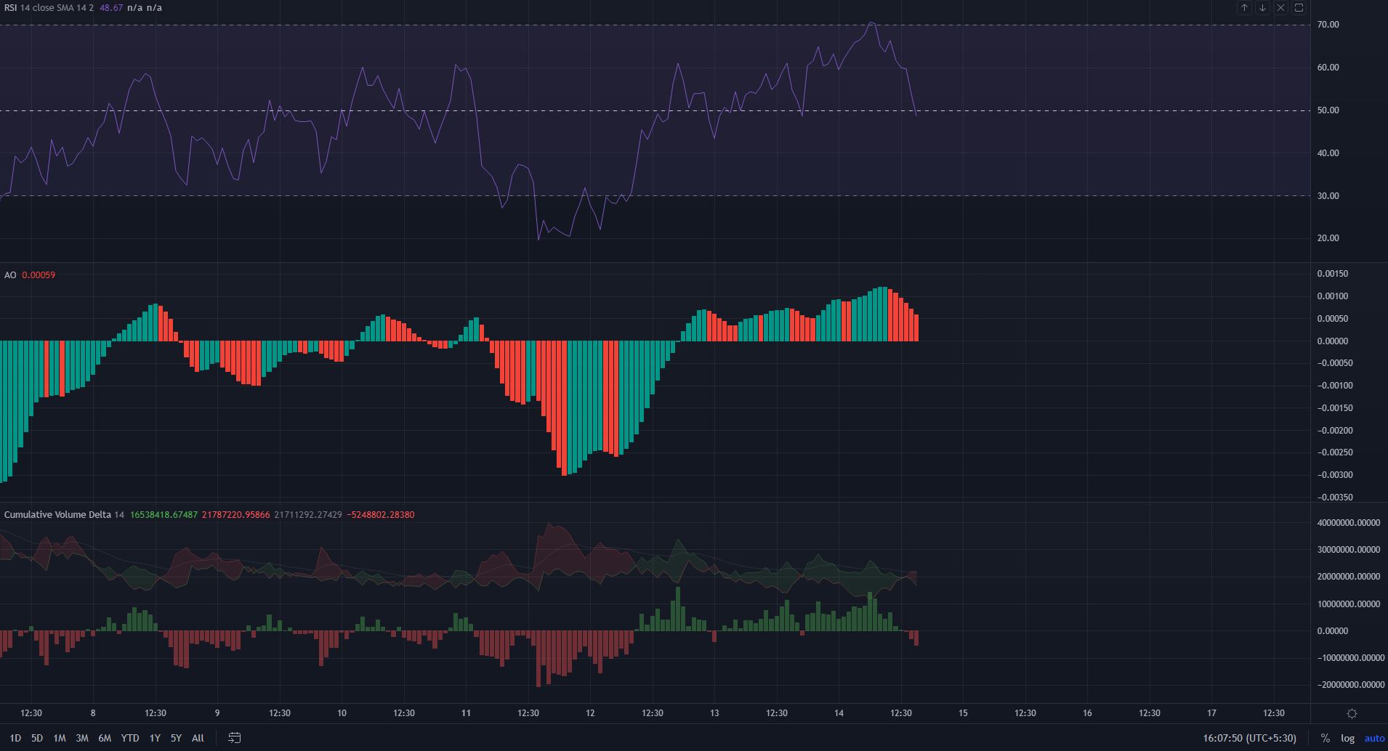Image resolution: width=1388 pixels, height=751 pixels.
Task: Click the RSI indicator title
Action: tap(11, 8)
